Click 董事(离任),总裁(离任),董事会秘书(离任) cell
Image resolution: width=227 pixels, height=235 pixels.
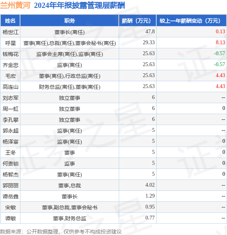pos(70,43)
